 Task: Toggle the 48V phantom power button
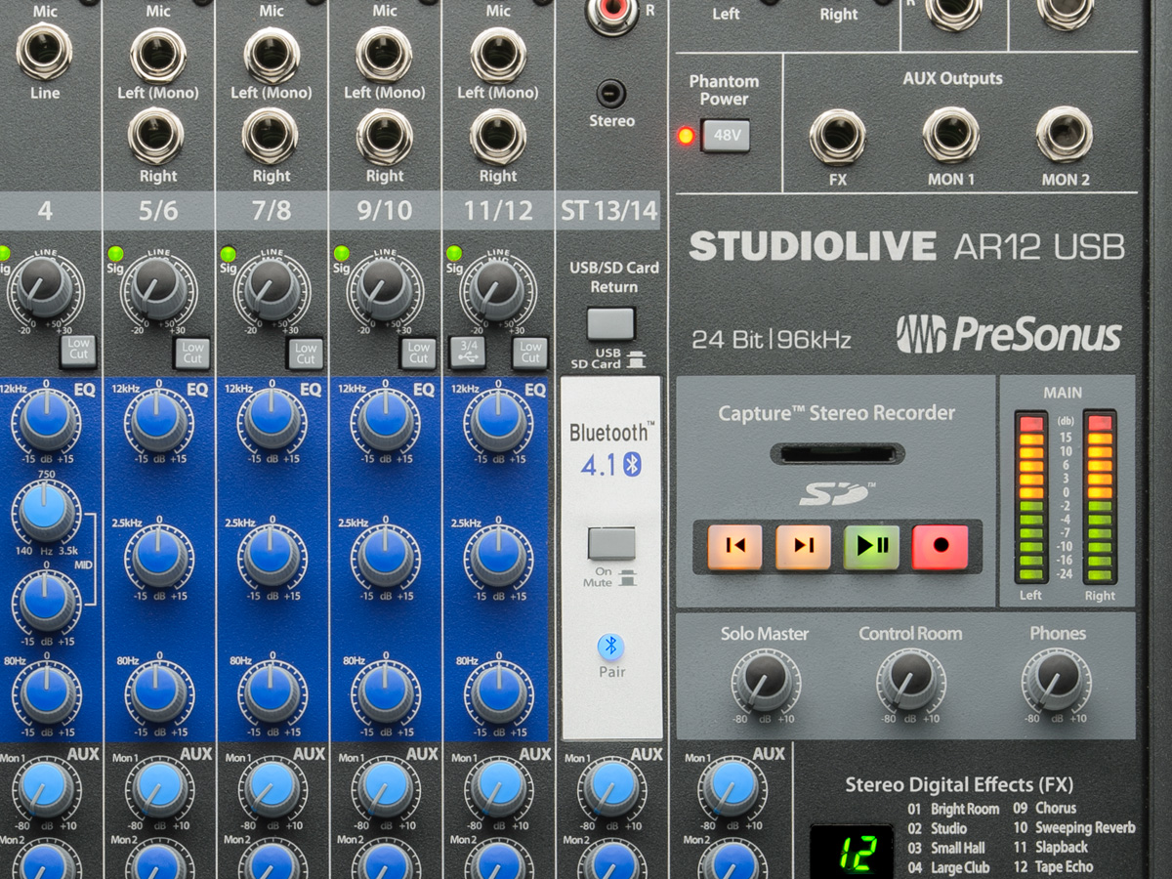(726, 135)
